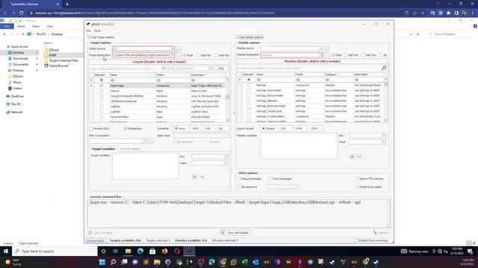Open Opera Browser shortcut in File Explorer
Image resolution: width=478 pixels, height=268 pixels.
[58, 66]
